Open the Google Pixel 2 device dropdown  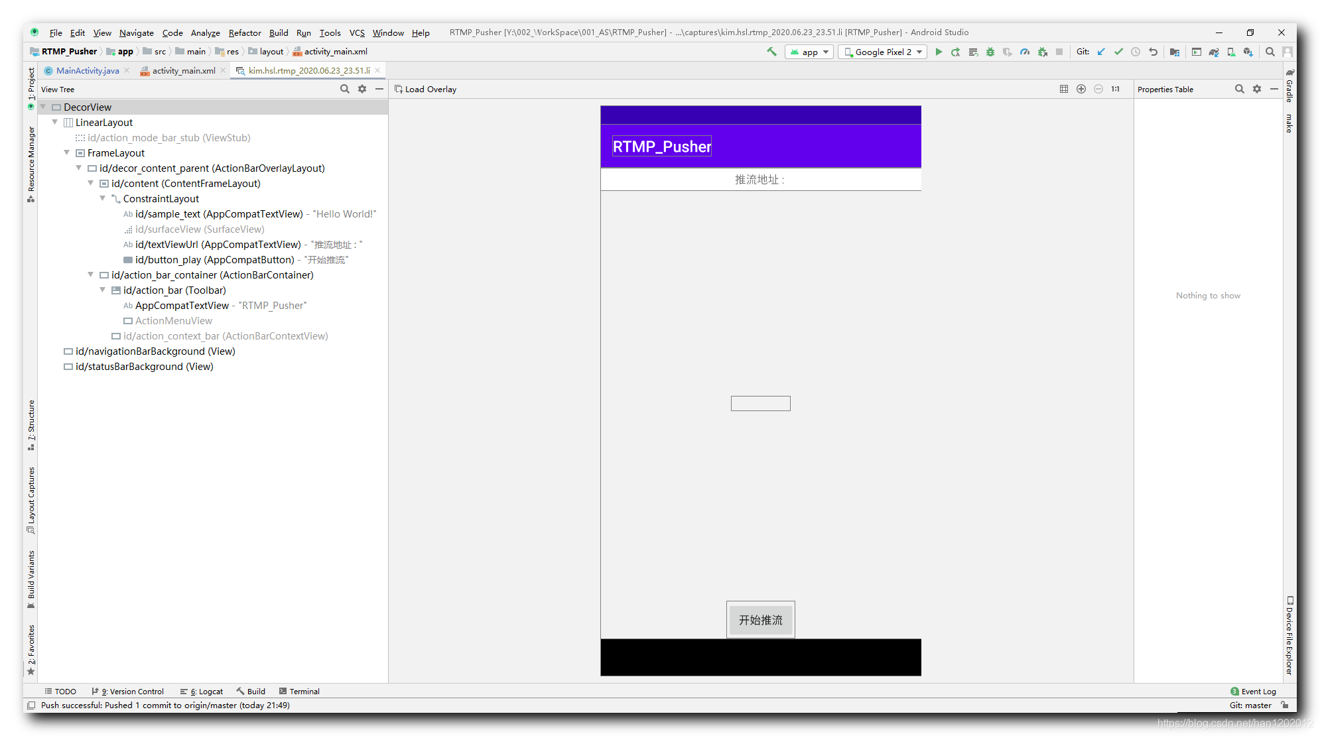[882, 52]
